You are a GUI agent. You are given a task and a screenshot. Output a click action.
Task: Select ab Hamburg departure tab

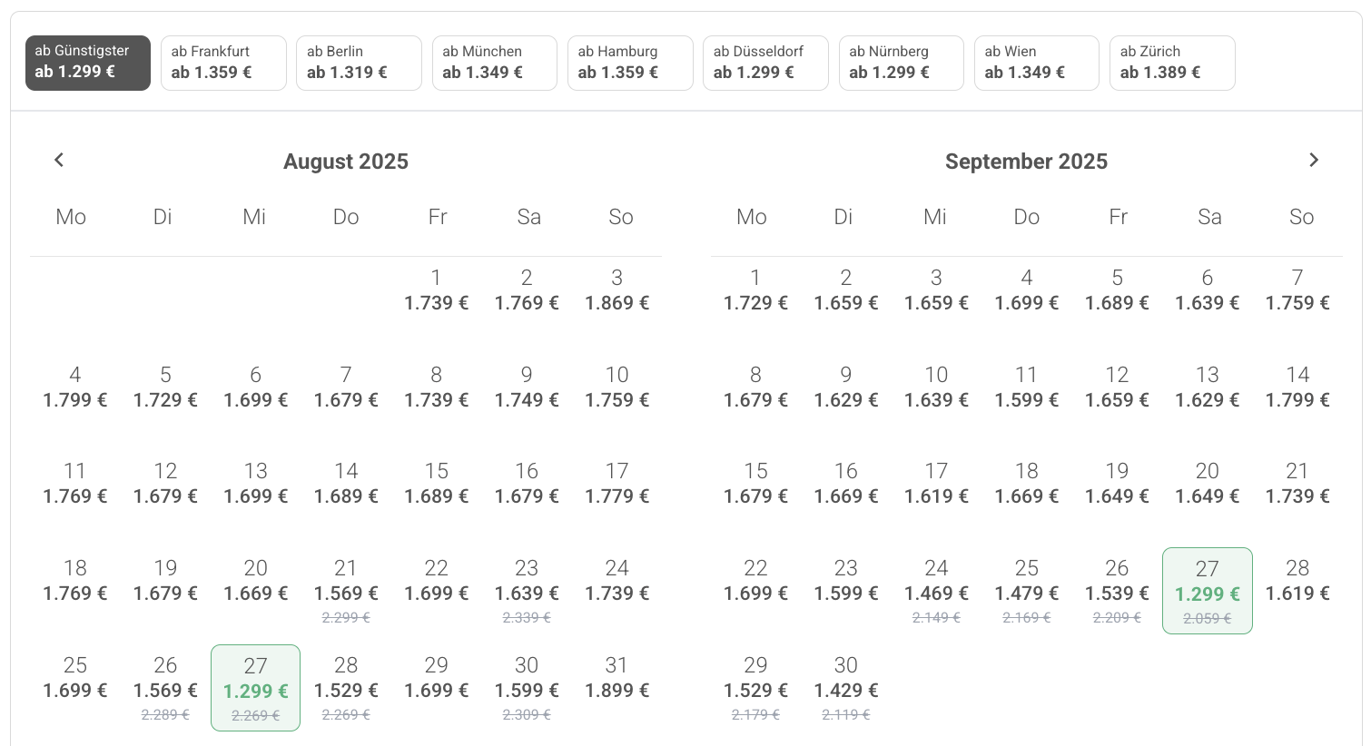[x=630, y=63]
